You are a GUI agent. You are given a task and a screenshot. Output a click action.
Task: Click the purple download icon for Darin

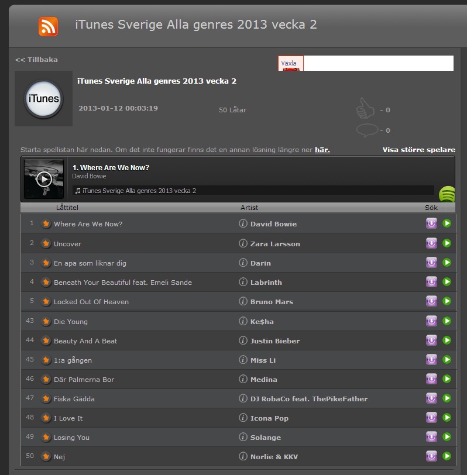431,263
